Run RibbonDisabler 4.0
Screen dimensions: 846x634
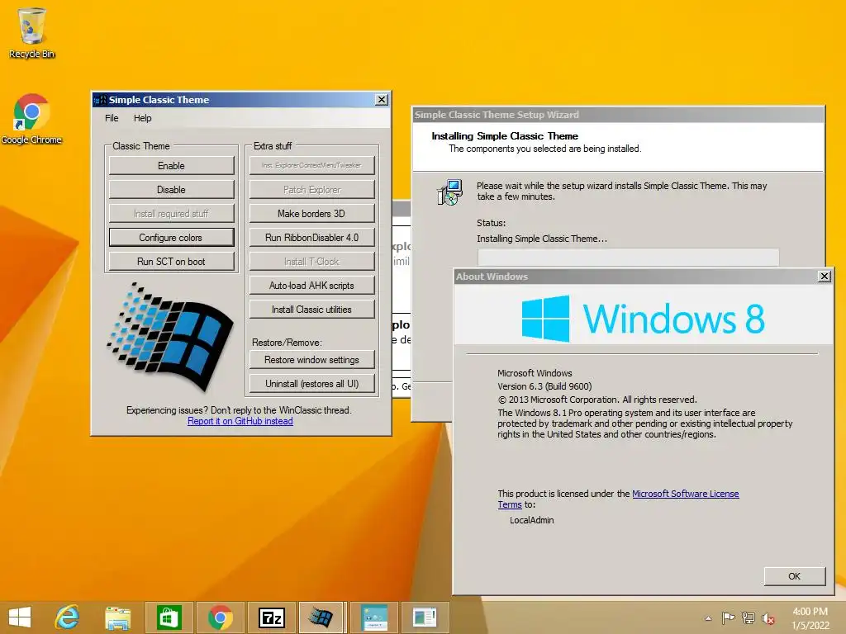[311, 237]
